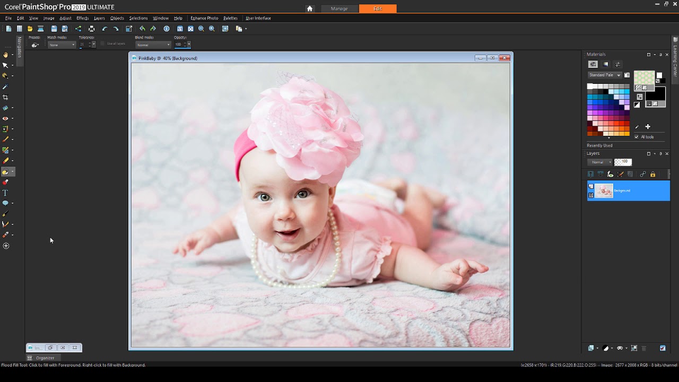Open the Standard Pale palette dropdown
The image size is (679, 382).
pyautogui.click(x=605, y=75)
